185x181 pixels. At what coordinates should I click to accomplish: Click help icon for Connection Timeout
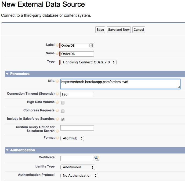57,94
